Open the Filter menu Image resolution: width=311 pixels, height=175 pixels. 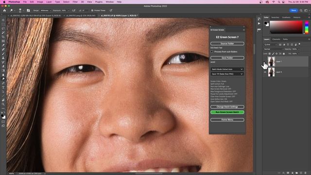coord(75,2)
